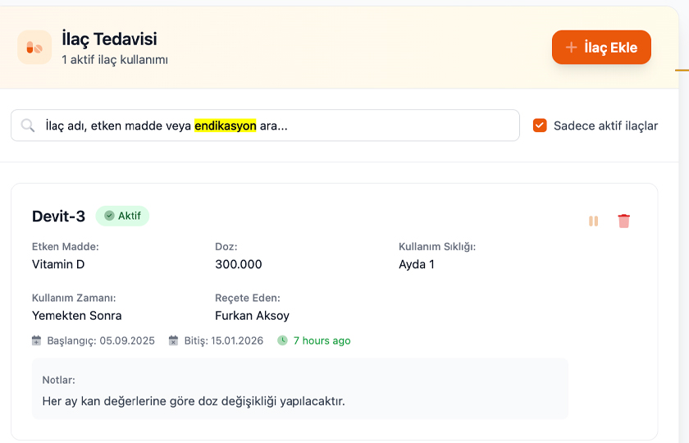Uncheck the Sadece aktif ilaçlar checkbox
Screen dimensions: 689x443
coord(540,126)
